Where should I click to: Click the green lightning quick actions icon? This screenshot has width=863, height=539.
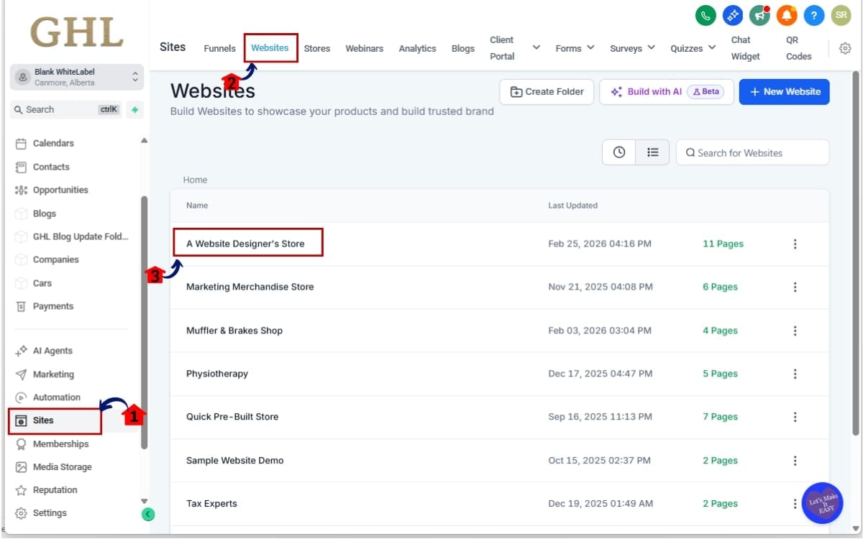134,109
